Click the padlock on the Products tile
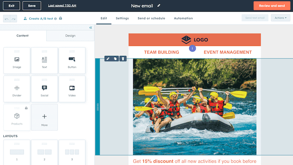This screenshot has width=293, height=165. coord(26,108)
